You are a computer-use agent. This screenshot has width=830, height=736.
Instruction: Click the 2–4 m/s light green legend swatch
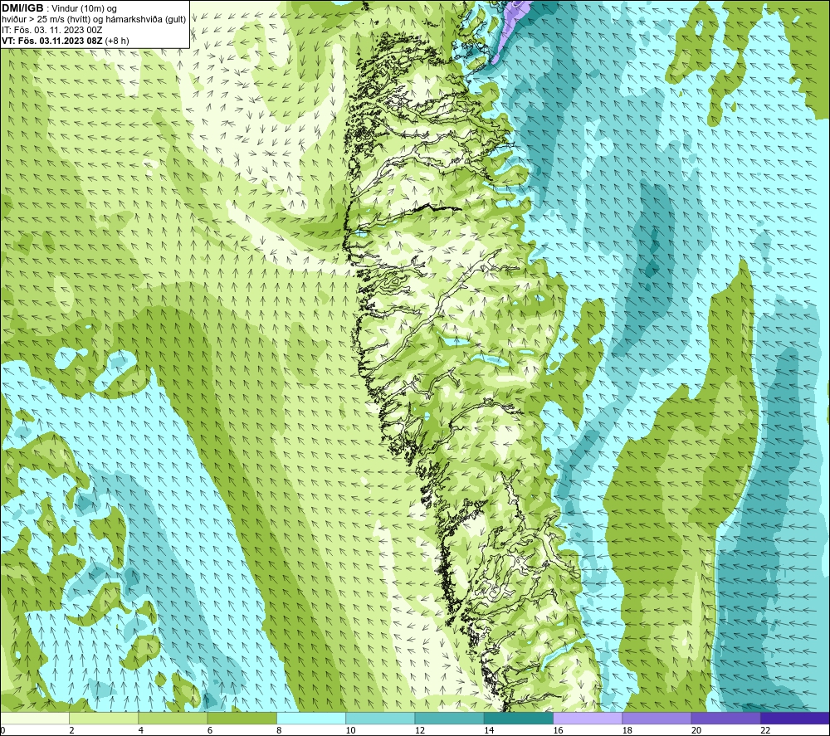(x=104, y=718)
